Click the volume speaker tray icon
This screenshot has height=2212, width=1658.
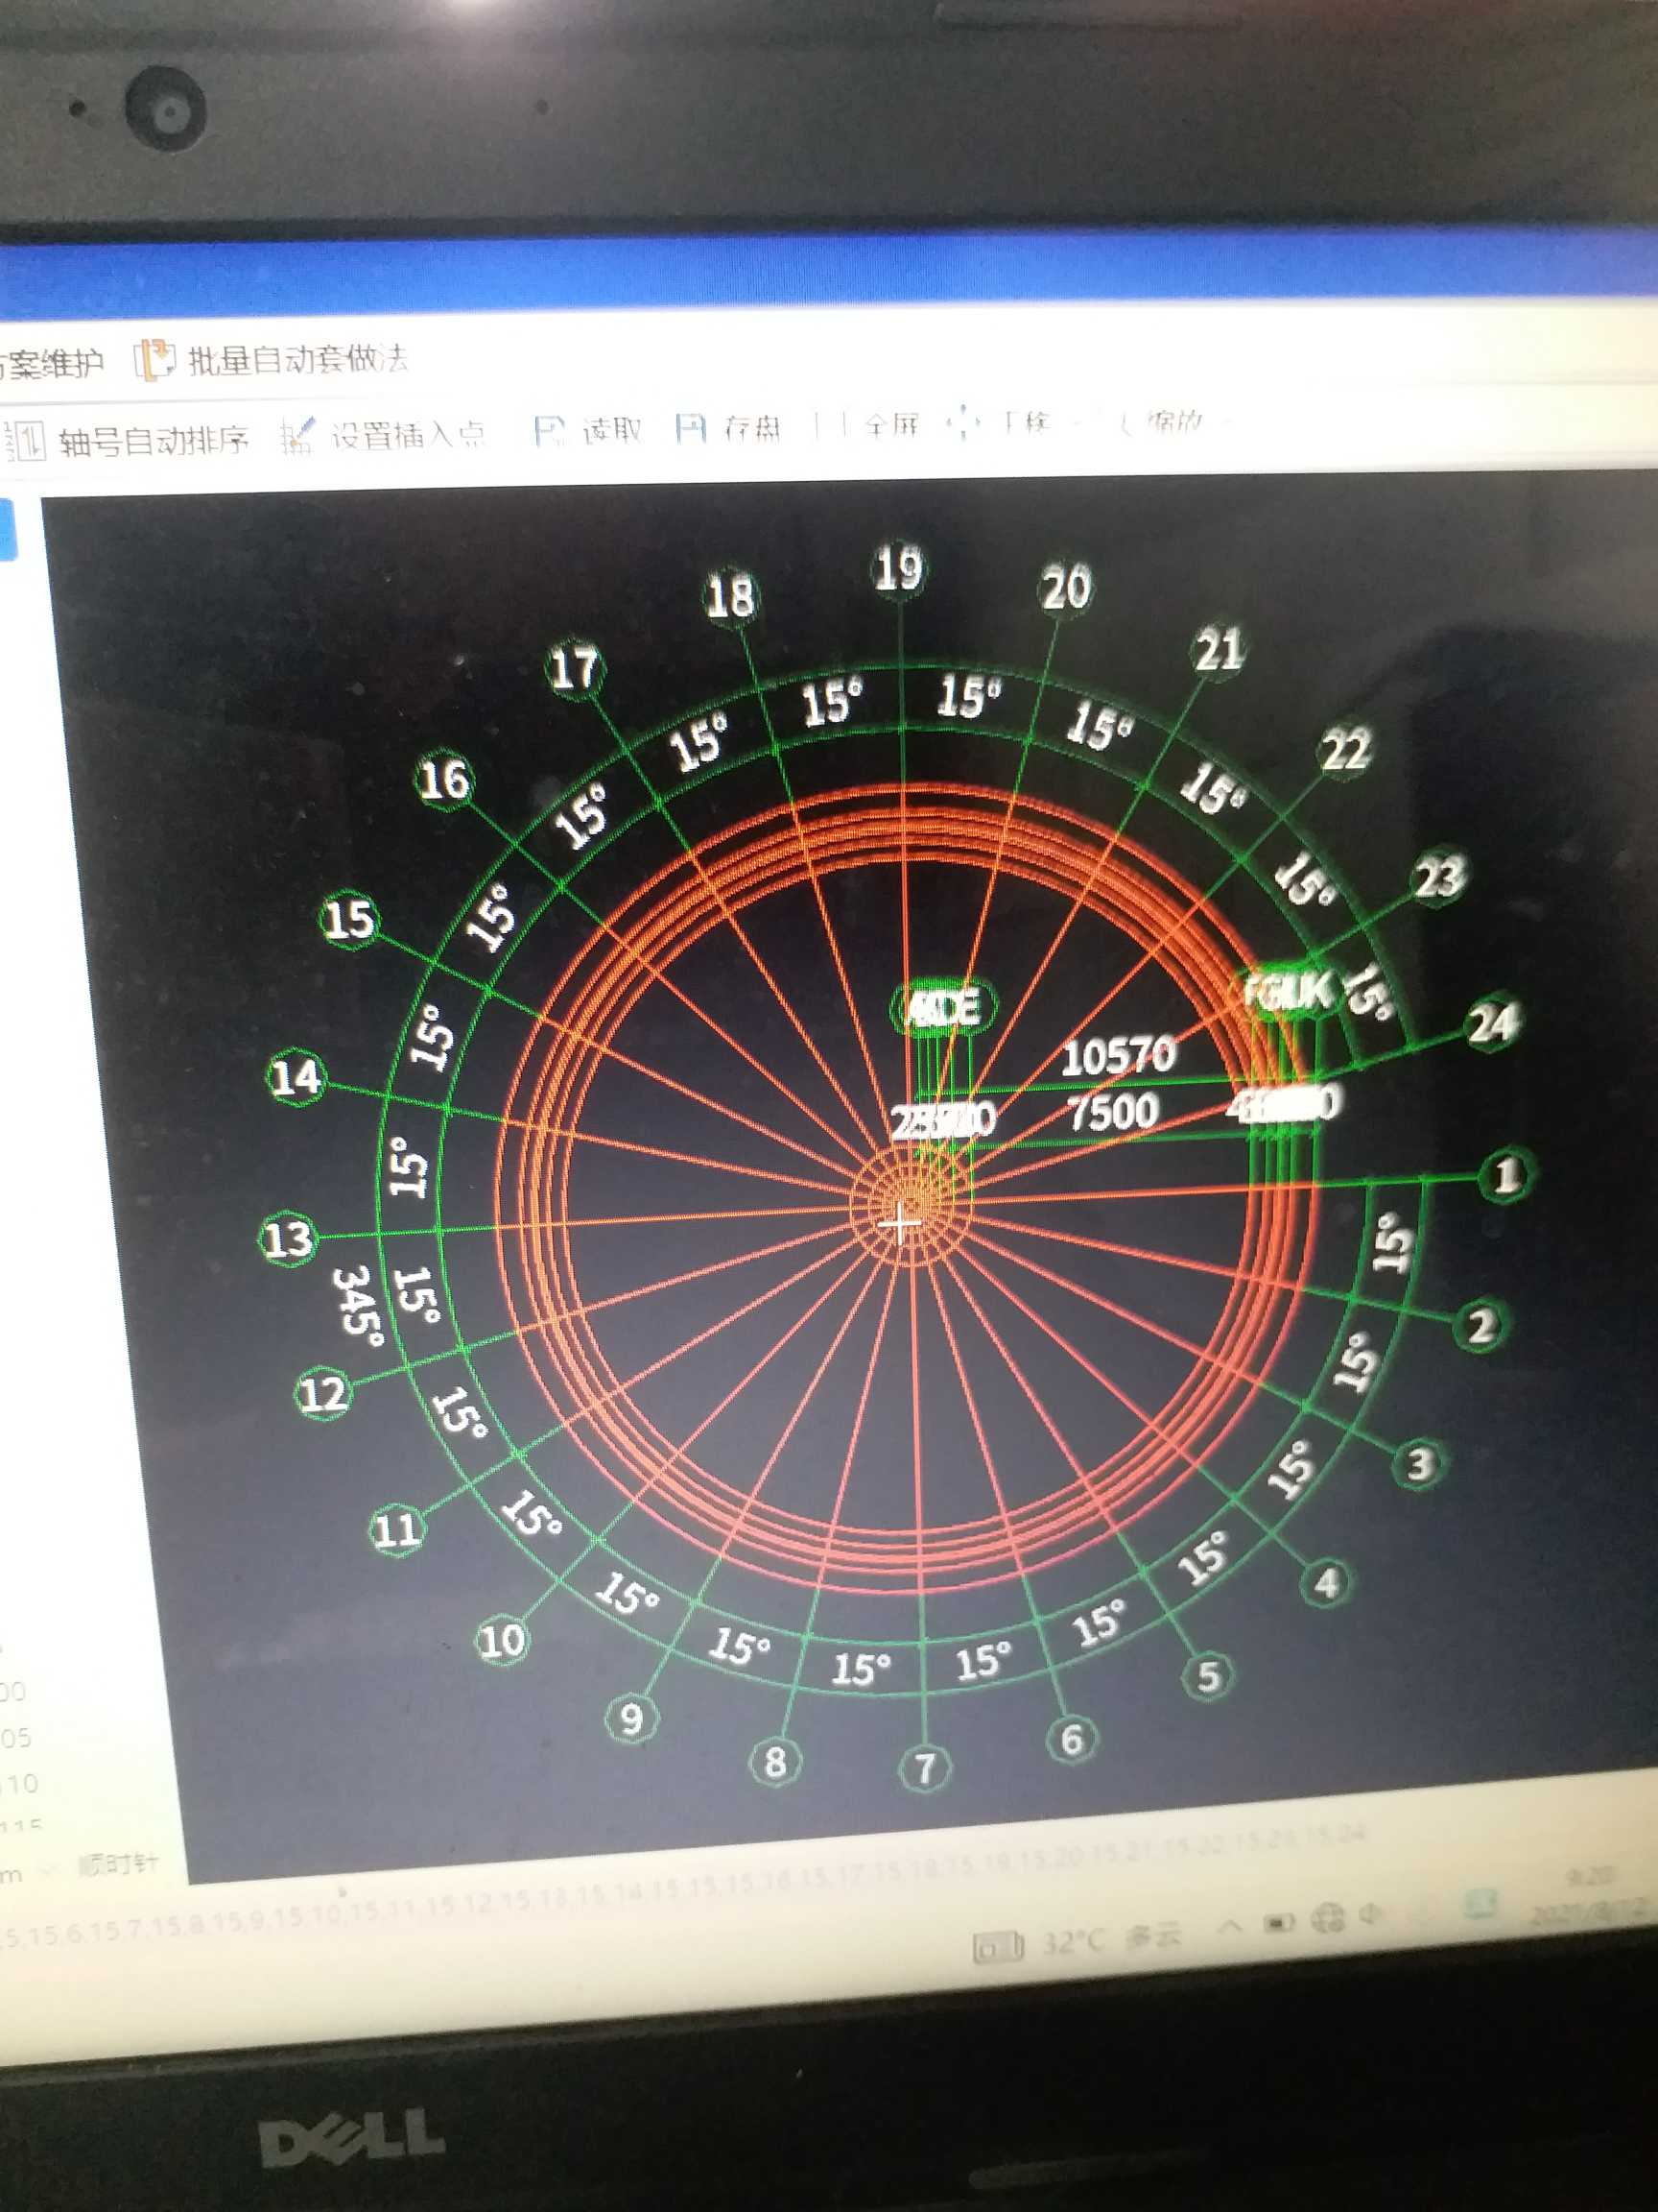(1370, 1914)
